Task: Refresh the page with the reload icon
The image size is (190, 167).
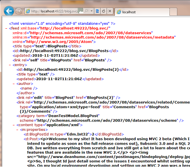Action: (x=103, y=11)
